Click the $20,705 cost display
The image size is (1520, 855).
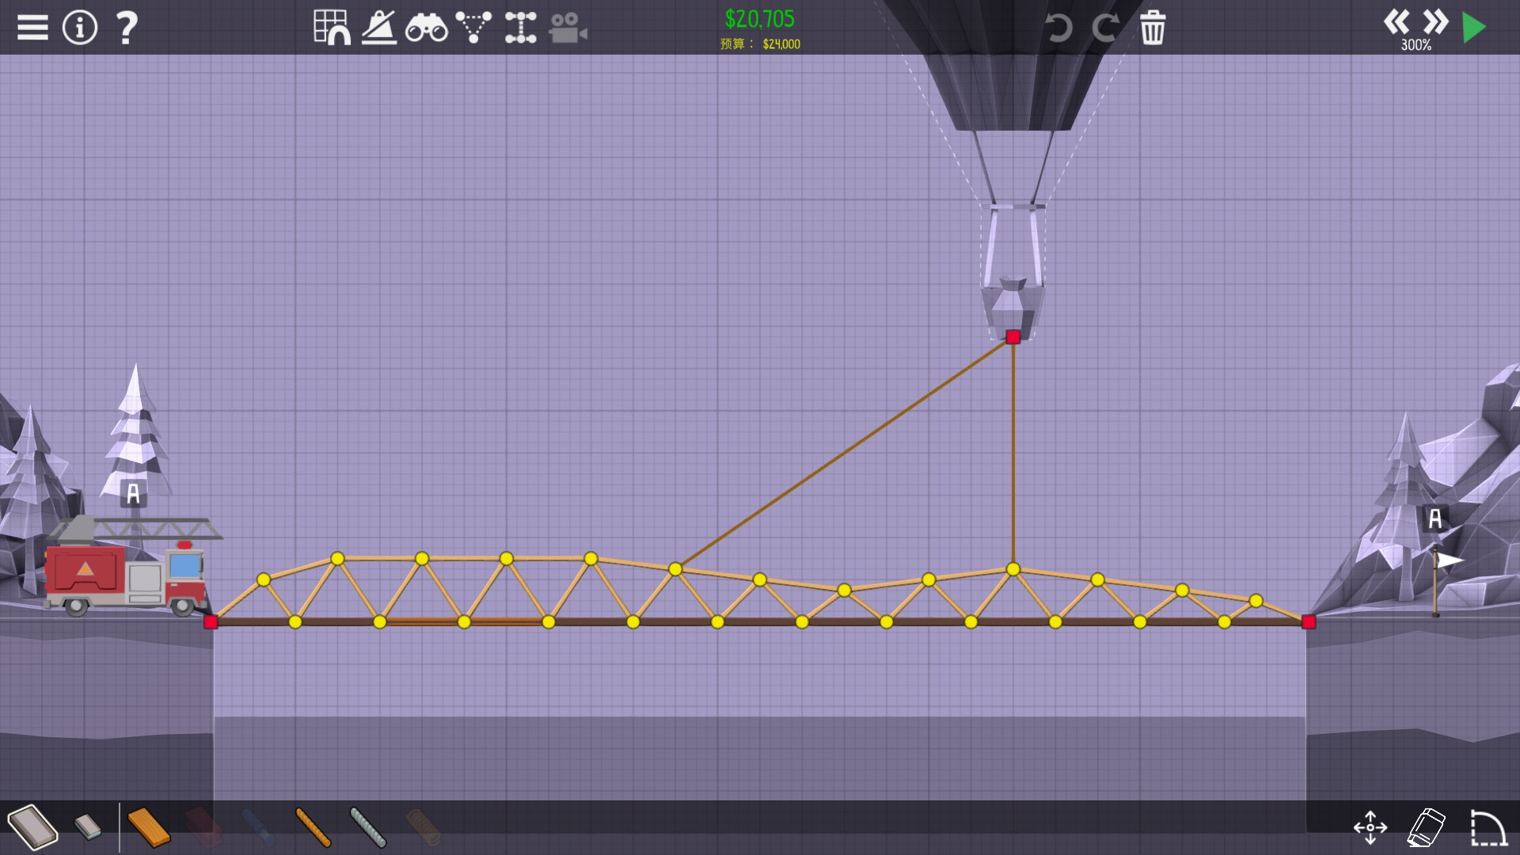click(759, 19)
